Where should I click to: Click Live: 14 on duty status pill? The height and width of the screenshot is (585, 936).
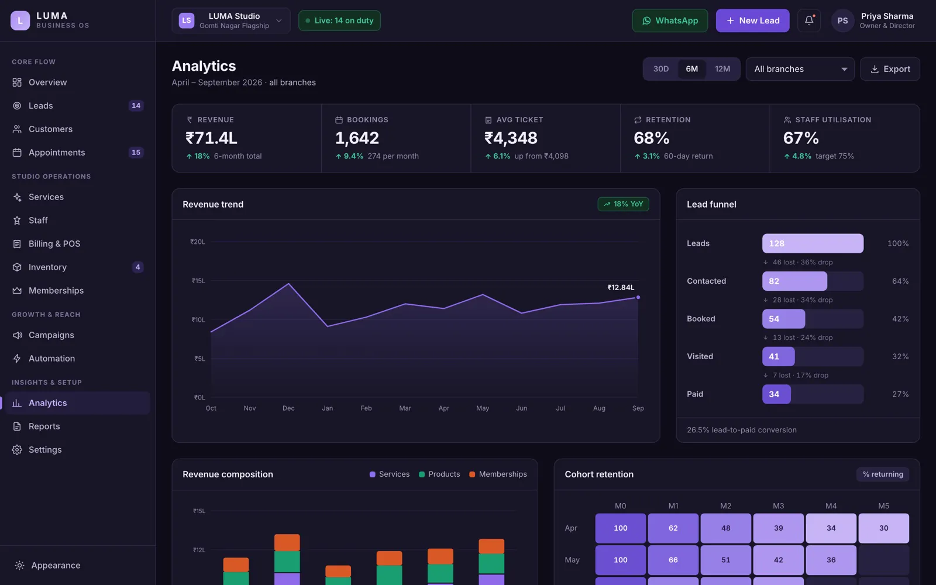click(x=339, y=20)
